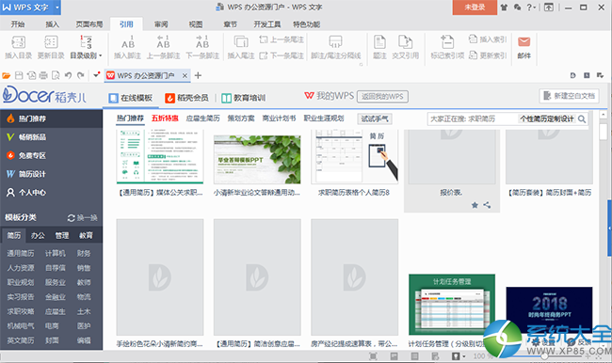Click the 插入目录 ribbon icon
Screen dimensions: 612x363
(x=18, y=42)
